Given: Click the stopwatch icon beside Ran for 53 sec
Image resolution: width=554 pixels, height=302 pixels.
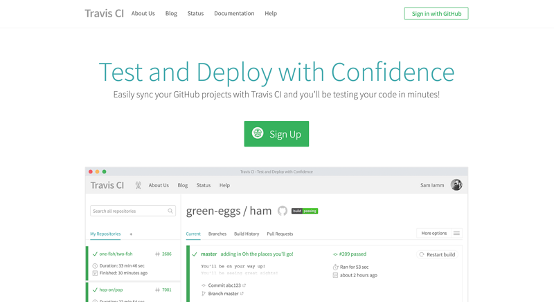Looking at the screenshot, I should [336, 267].
